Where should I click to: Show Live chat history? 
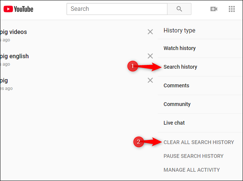point(174,123)
